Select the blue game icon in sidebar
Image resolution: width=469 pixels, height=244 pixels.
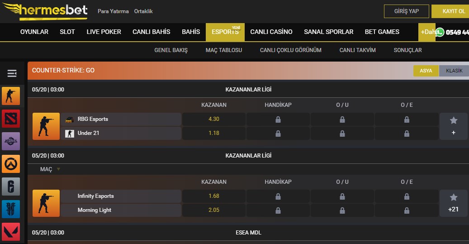point(11,209)
